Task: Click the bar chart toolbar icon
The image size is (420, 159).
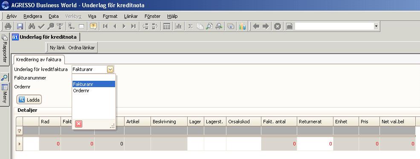Action: 178,26
